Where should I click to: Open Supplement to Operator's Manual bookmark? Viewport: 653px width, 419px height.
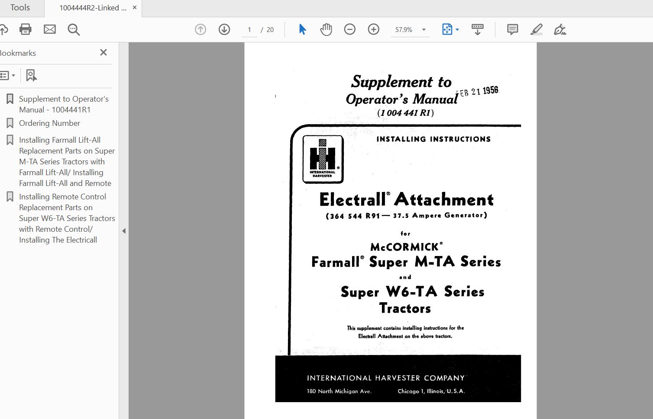64,104
